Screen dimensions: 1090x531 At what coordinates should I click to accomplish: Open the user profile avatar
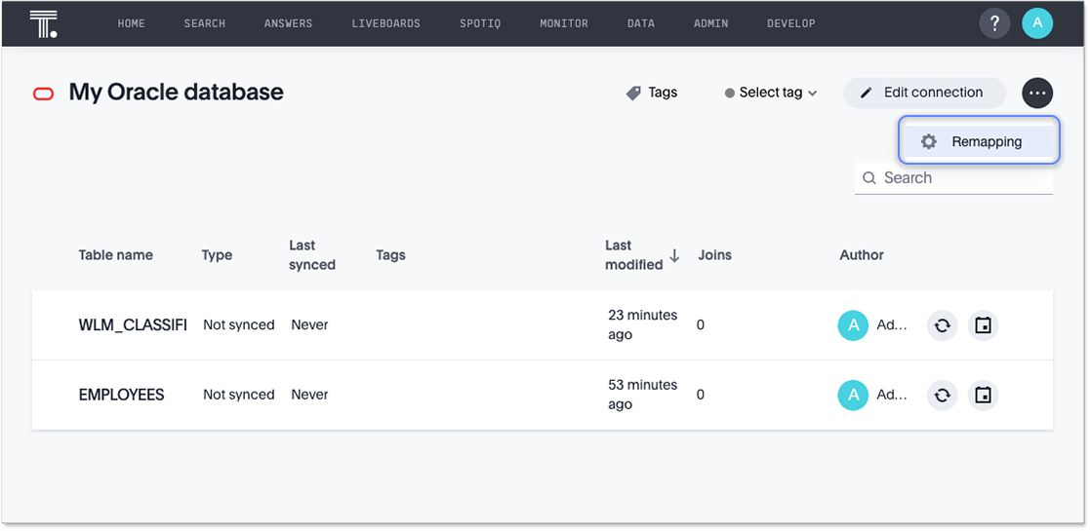click(1037, 23)
